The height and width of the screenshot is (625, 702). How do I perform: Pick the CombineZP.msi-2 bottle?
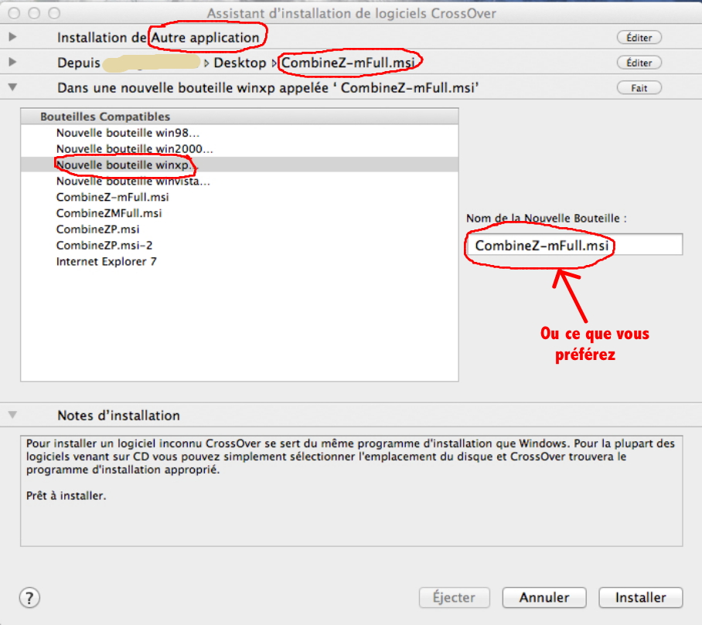point(103,246)
